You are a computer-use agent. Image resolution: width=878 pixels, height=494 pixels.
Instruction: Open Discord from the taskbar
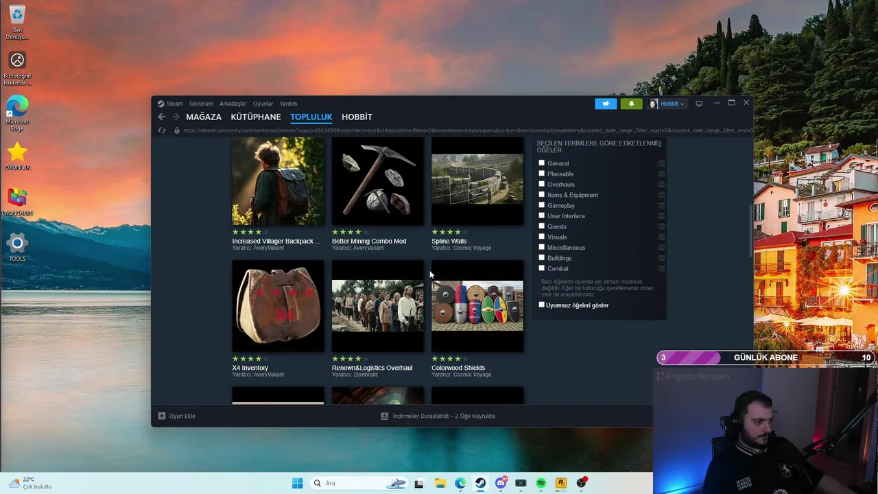pyautogui.click(x=501, y=483)
